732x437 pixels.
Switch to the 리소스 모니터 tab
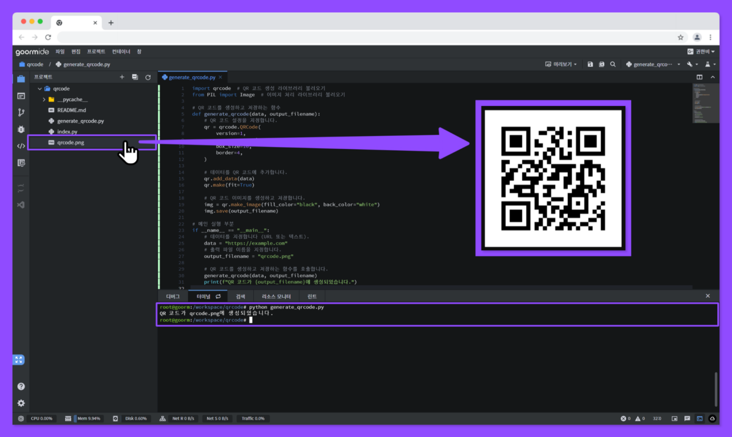pos(276,296)
